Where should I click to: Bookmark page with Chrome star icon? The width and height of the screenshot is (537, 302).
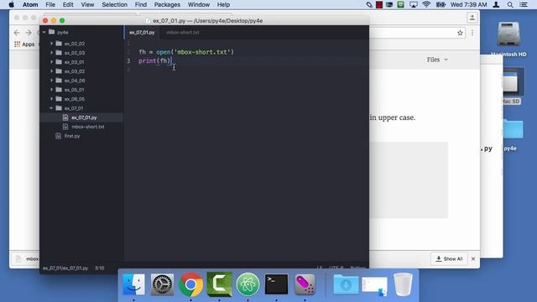click(x=460, y=33)
